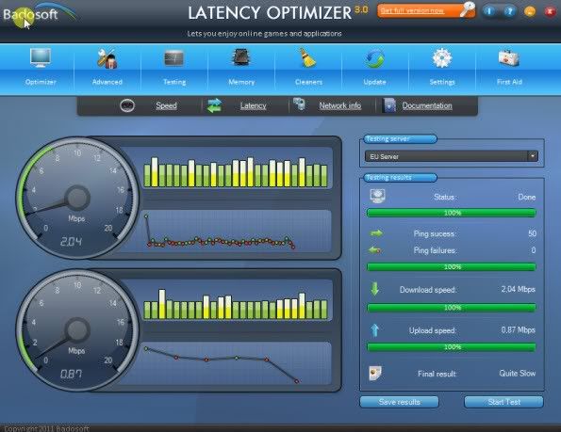Viewport: 561px width, 432px height.
Task: Click the Download speed down-arrow icon
Action: (374, 289)
